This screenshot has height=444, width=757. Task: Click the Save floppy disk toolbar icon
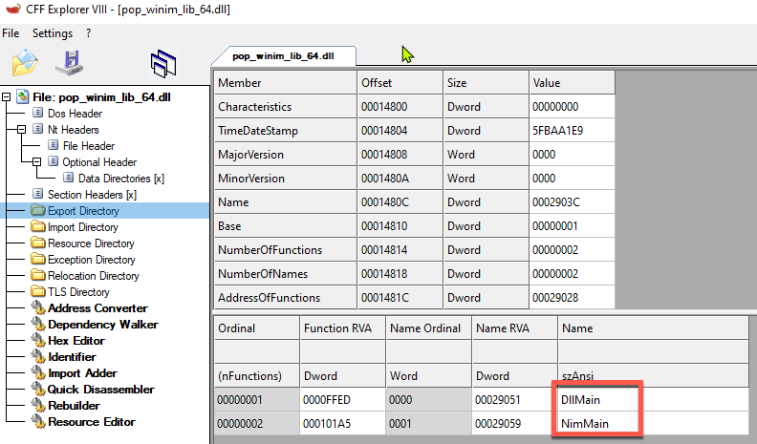70,63
